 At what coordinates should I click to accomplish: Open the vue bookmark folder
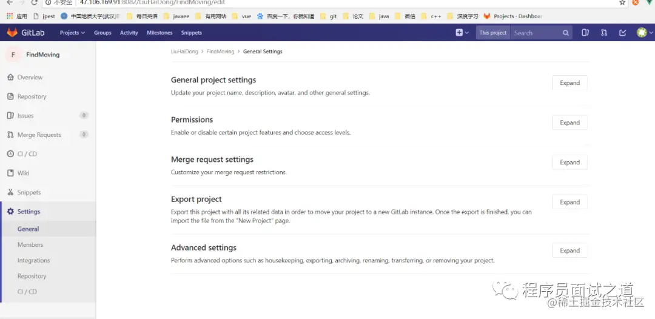(241, 16)
